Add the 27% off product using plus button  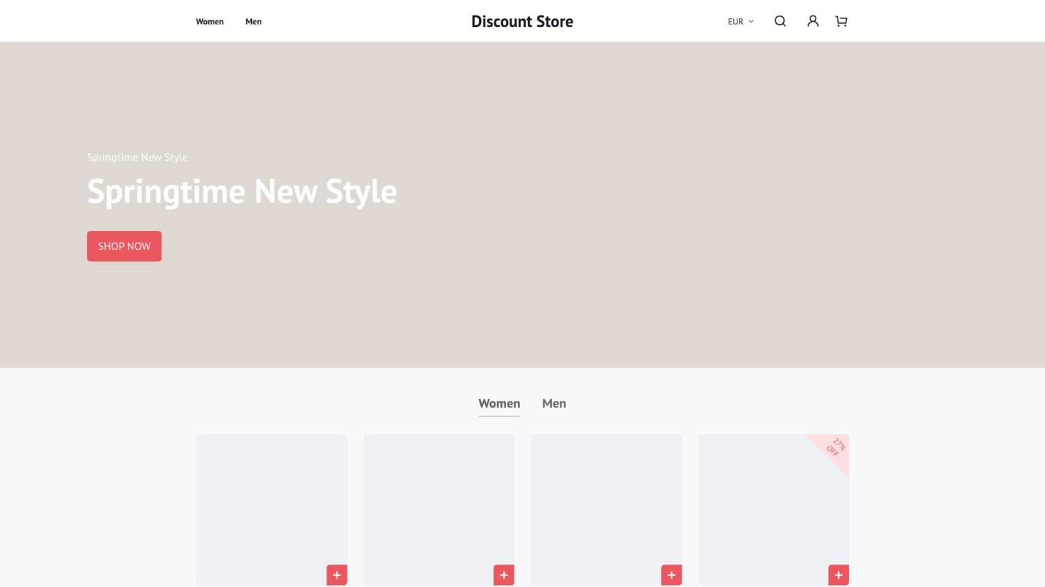pyautogui.click(x=838, y=575)
